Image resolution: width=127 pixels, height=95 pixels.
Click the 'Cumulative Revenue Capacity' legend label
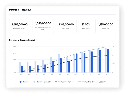[x=94, y=82]
